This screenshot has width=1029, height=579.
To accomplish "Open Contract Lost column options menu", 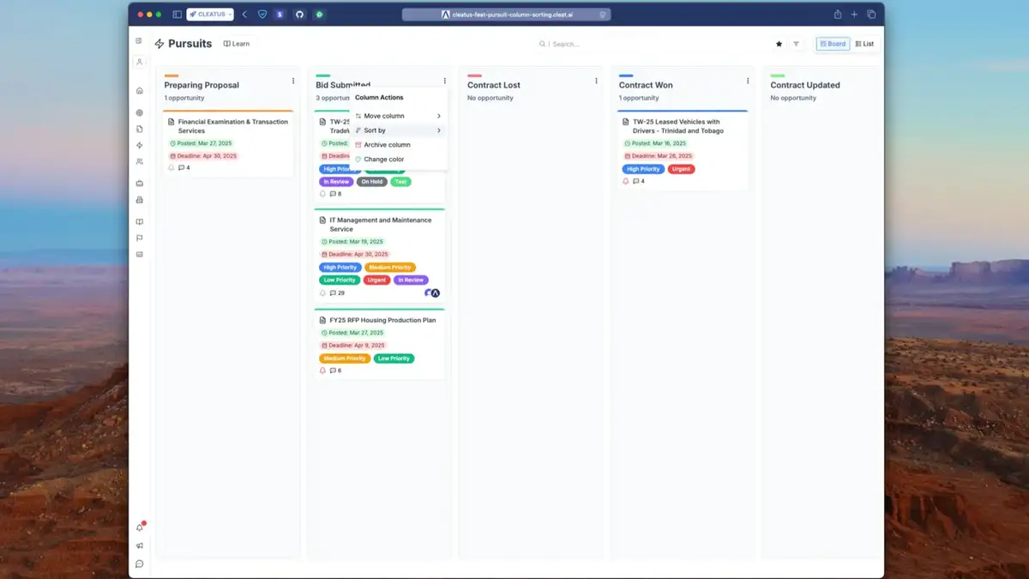I will [x=596, y=81].
